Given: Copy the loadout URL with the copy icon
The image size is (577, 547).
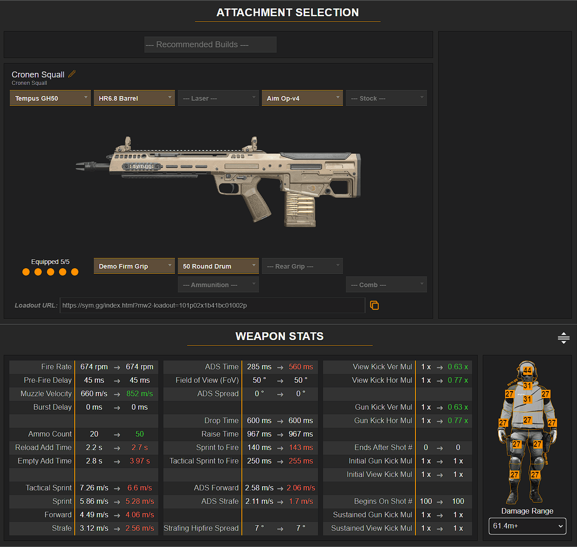Looking at the screenshot, I should [x=374, y=305].
